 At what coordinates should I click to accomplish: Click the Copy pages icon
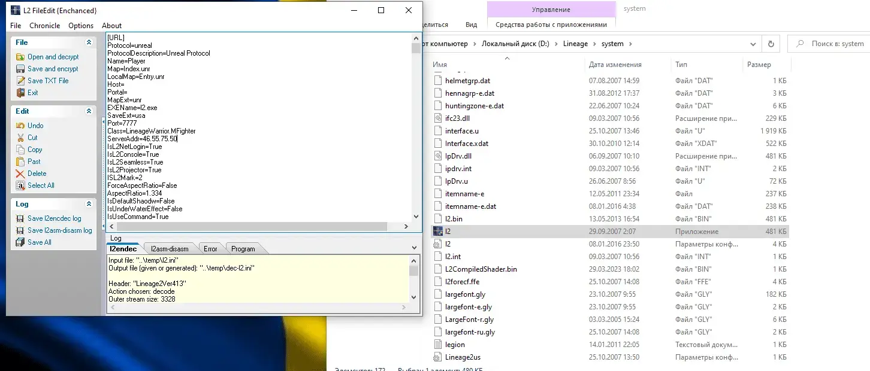tap(20, 150)
